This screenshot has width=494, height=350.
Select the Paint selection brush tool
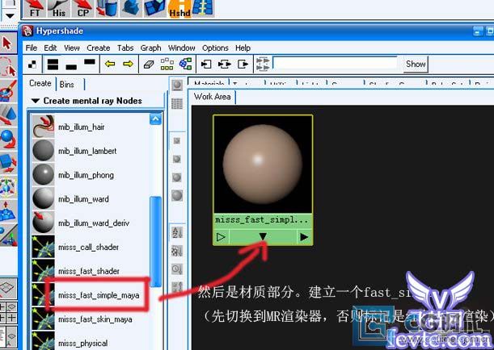[8, 91]
